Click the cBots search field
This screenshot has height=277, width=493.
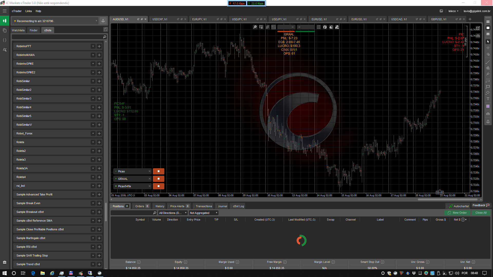pyautogui.click(x=59, y=37)
